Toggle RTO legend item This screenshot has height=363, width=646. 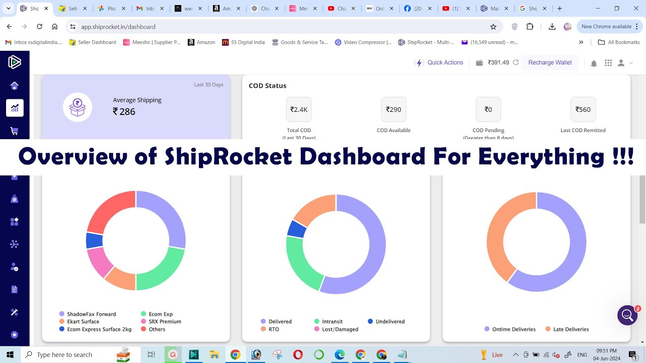tap(270, 329)
